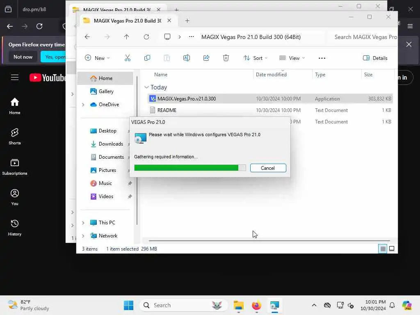Select the MAGIX.Vegas.Pro.v21.0.300 file
The width and height of the screenshot is (420, 315).
(270, 98)
